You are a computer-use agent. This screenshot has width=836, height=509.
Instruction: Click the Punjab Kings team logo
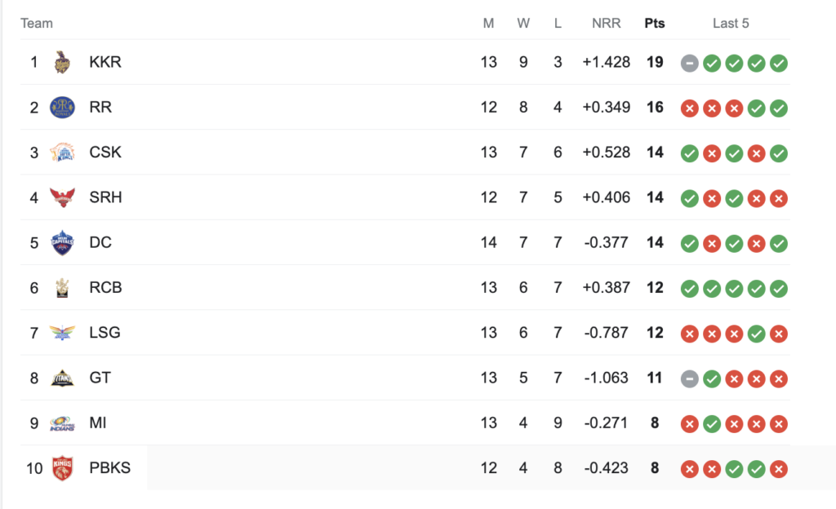(62, 468)
